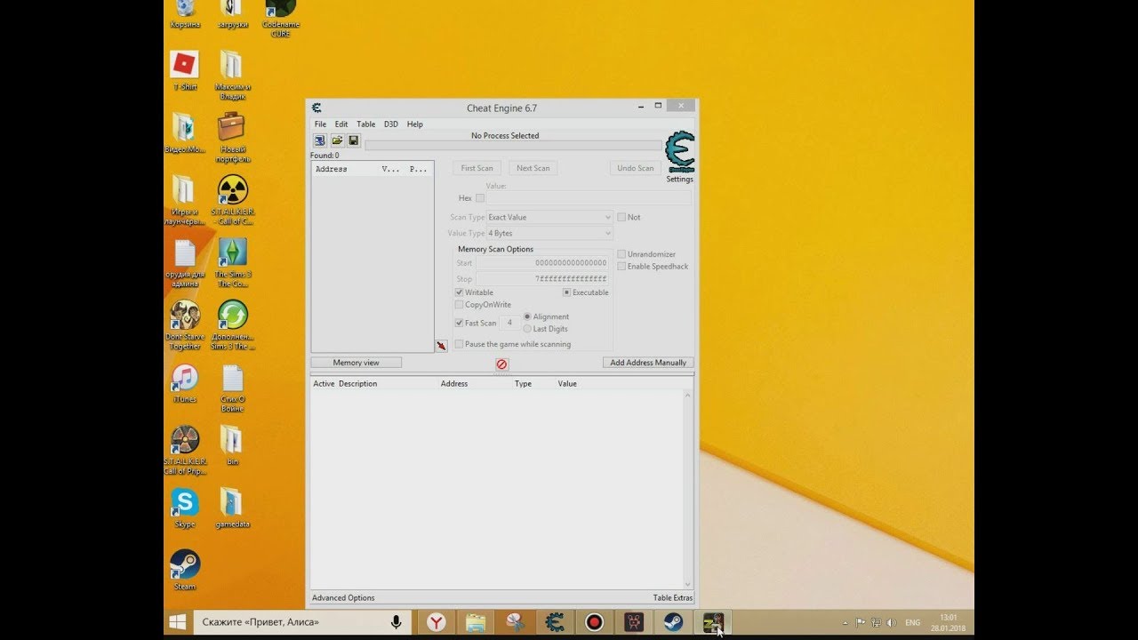Viewport: 1138px width, 640px height.
Task: Select the Last Digits radio button
Action: [527, 329]
